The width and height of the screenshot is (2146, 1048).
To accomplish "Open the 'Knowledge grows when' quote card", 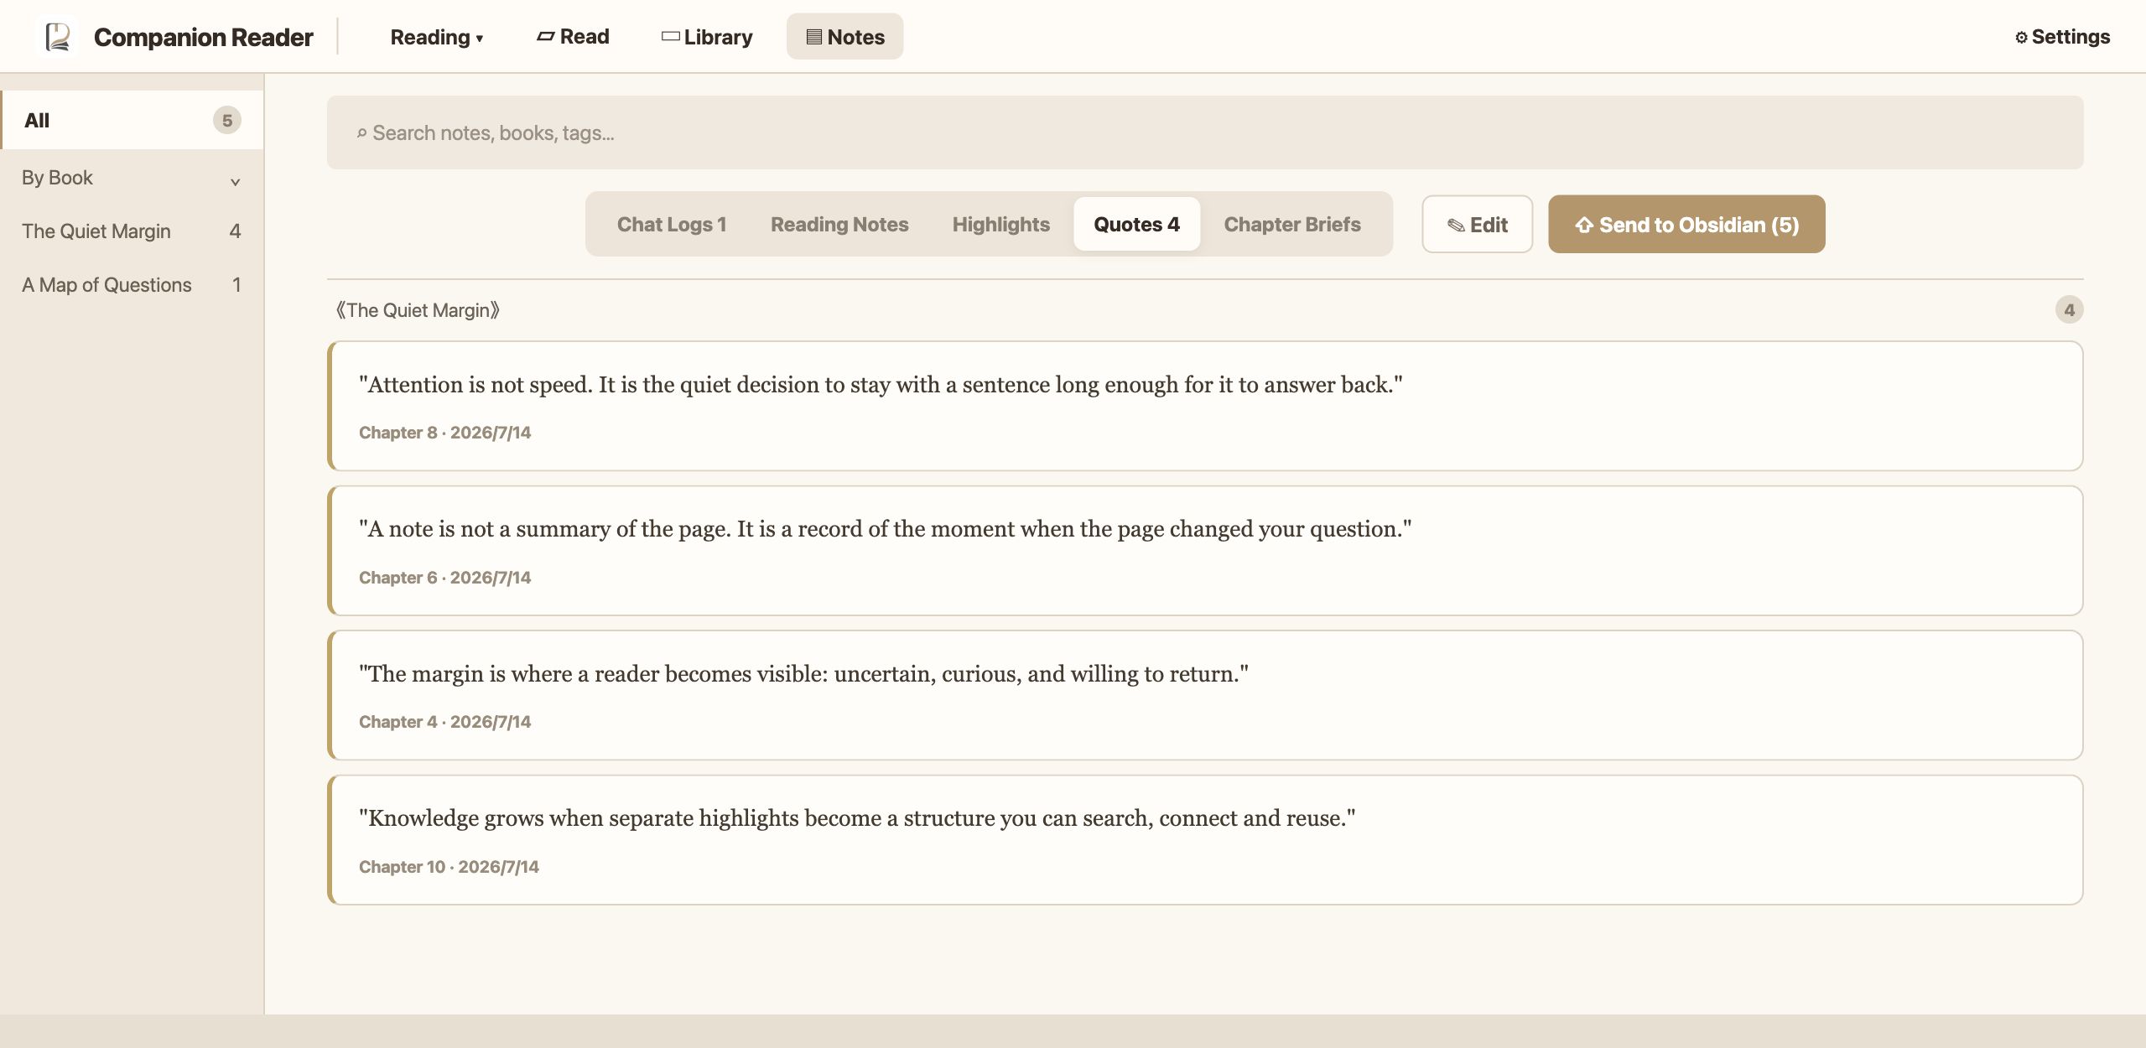I will point(1205,840).
